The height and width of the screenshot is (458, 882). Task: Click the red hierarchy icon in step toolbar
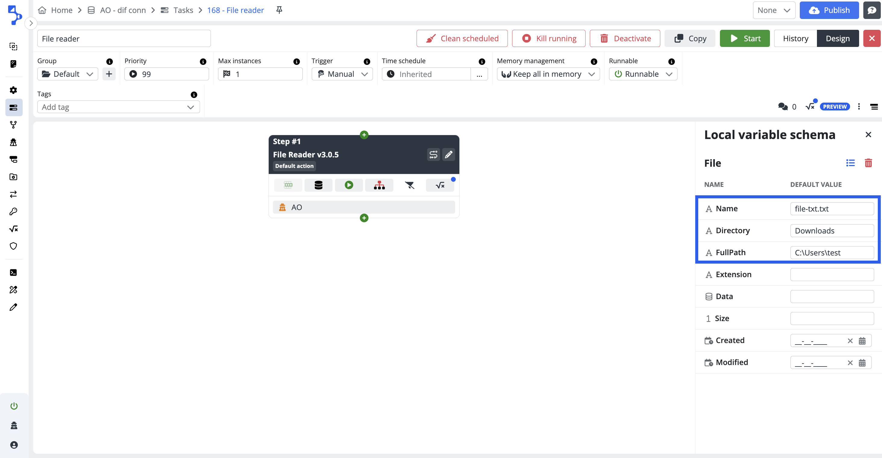(x=379, y=185)
